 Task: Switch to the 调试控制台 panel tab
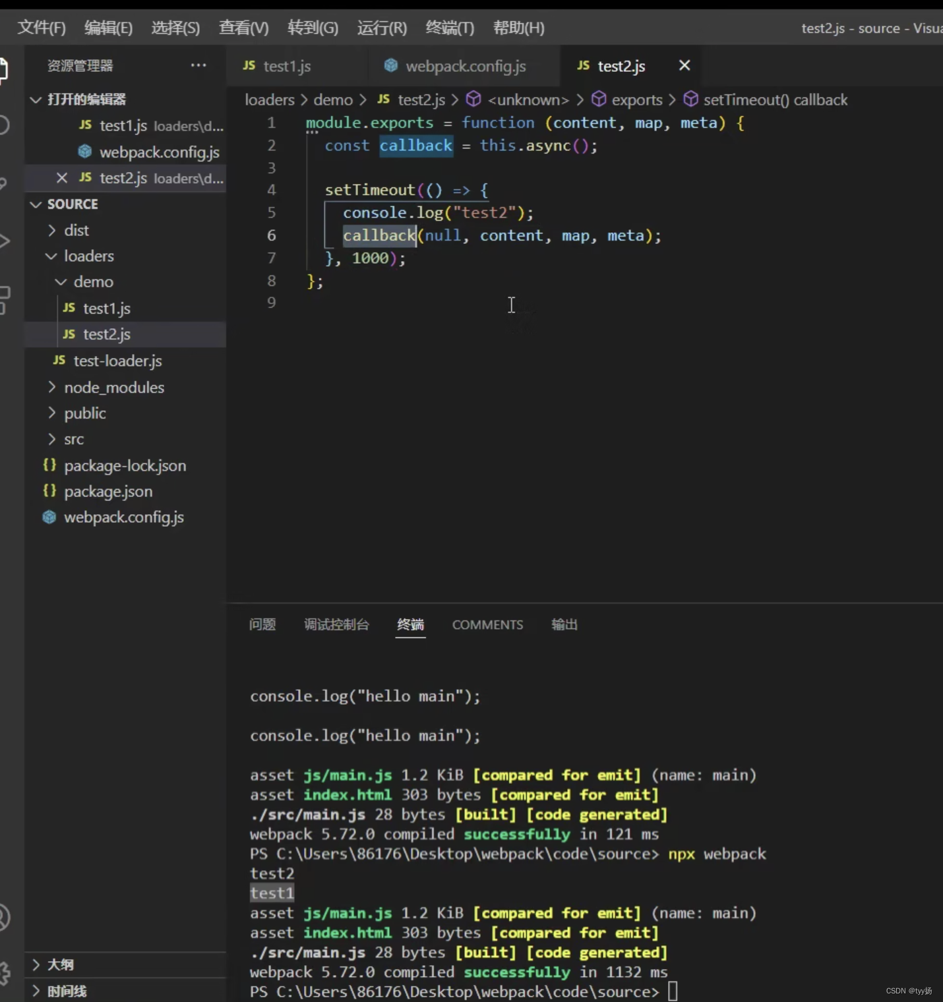pyautogui.click(x=336, y=624)
